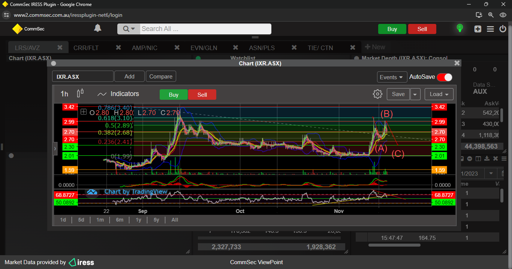Open the Save options dropdown arrow
This screenshot has height=269, width=512.
[x=415, y=94]
